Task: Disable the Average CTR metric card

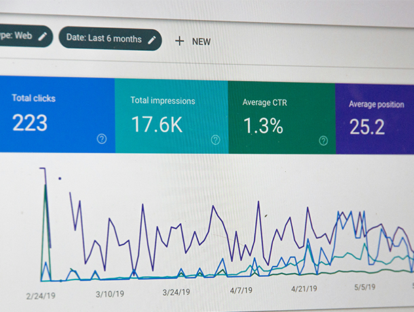Action: click(281, 117)
